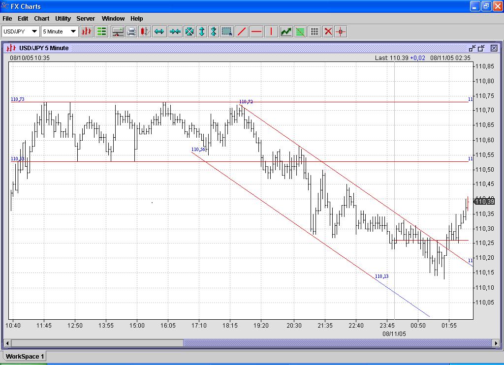The height and width of the screenshot is (365, 504).
Task: Click the green data table icon
Action: pyautogui.click(x=101, y=31)
